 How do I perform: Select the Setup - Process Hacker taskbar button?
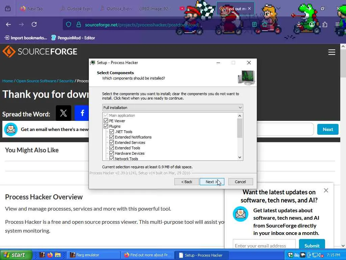[x=201, y=255]
